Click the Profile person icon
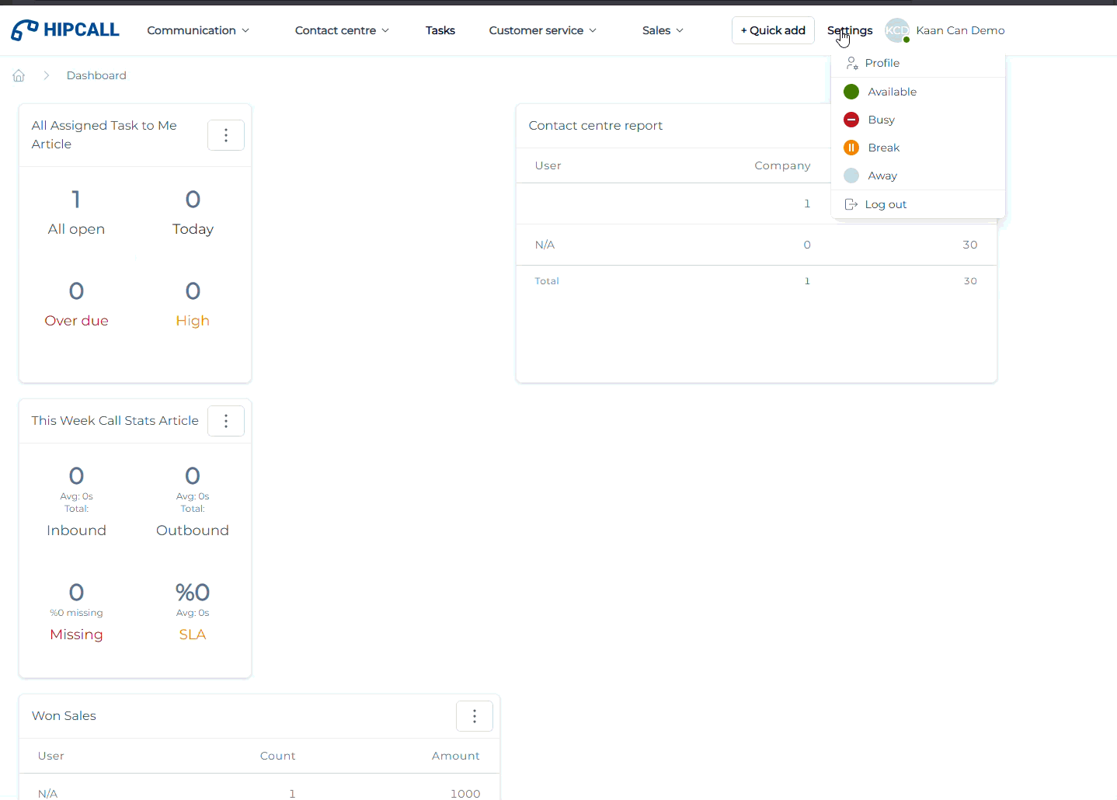 [x=852, y=63]
